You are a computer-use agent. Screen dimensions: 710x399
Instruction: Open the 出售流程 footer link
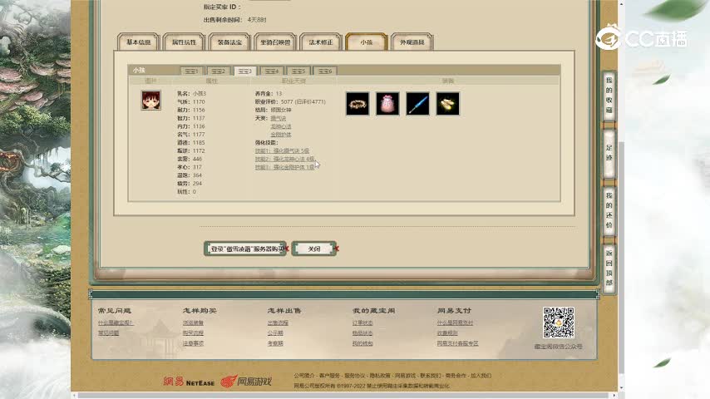pyautogui.click(x=278, y=323)
